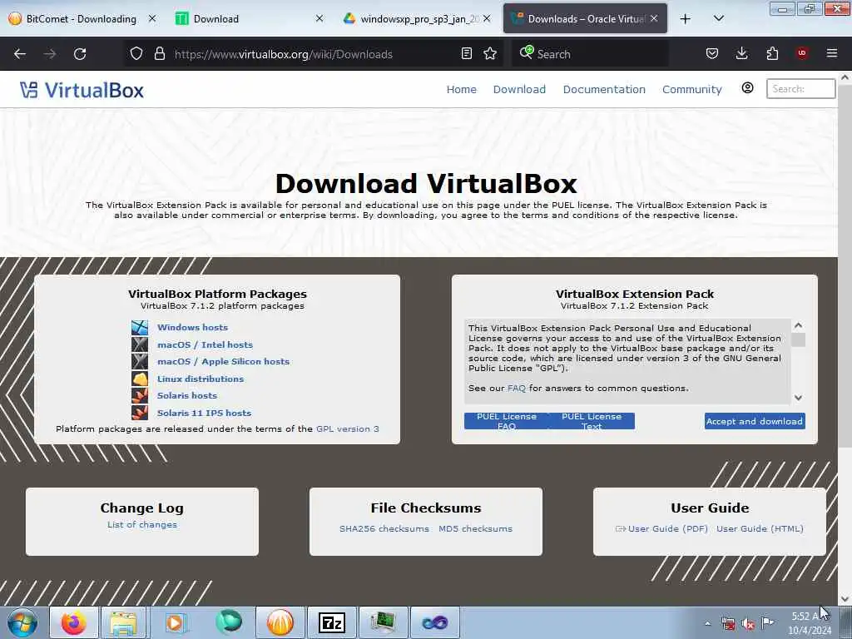Close the BitComet - Downloading tab
The image size is (852, 639).
152,18
